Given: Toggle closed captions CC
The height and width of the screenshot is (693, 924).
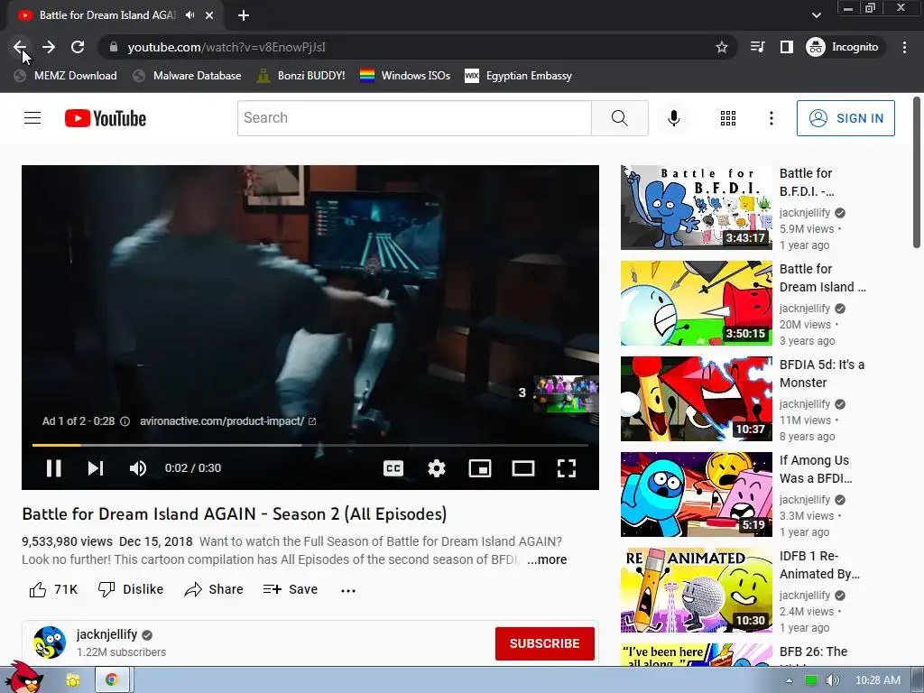Looking at the screenshot, I should pyautogui.click(x=393, y=468).
